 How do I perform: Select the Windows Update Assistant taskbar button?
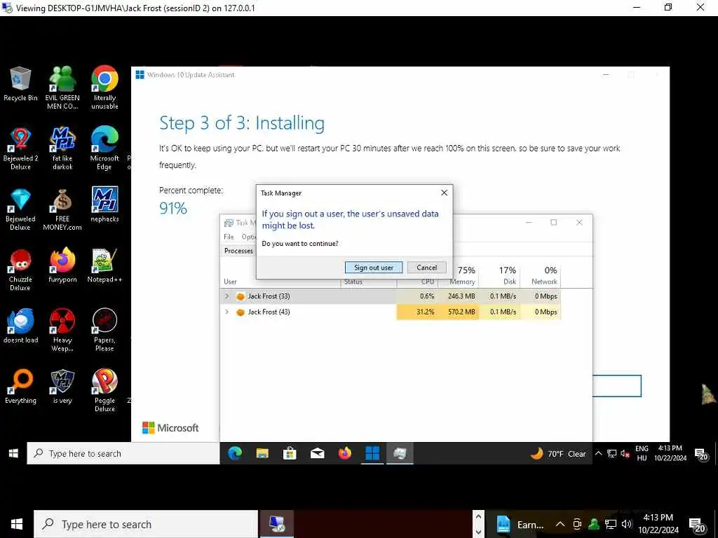click(372, 453)
